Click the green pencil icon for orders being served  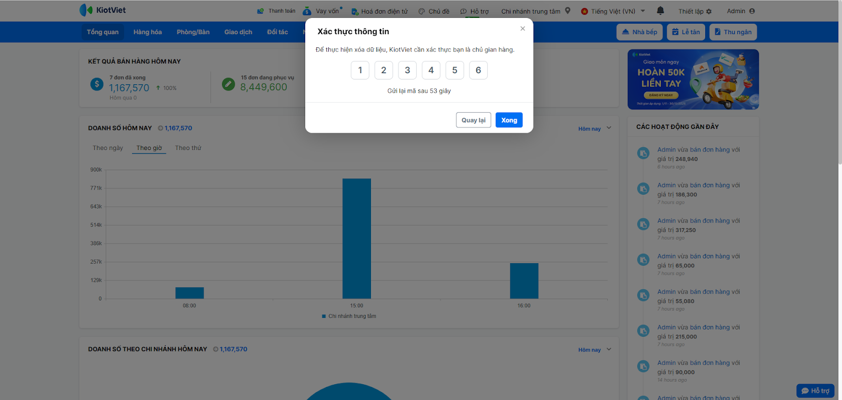click(228, 84)
